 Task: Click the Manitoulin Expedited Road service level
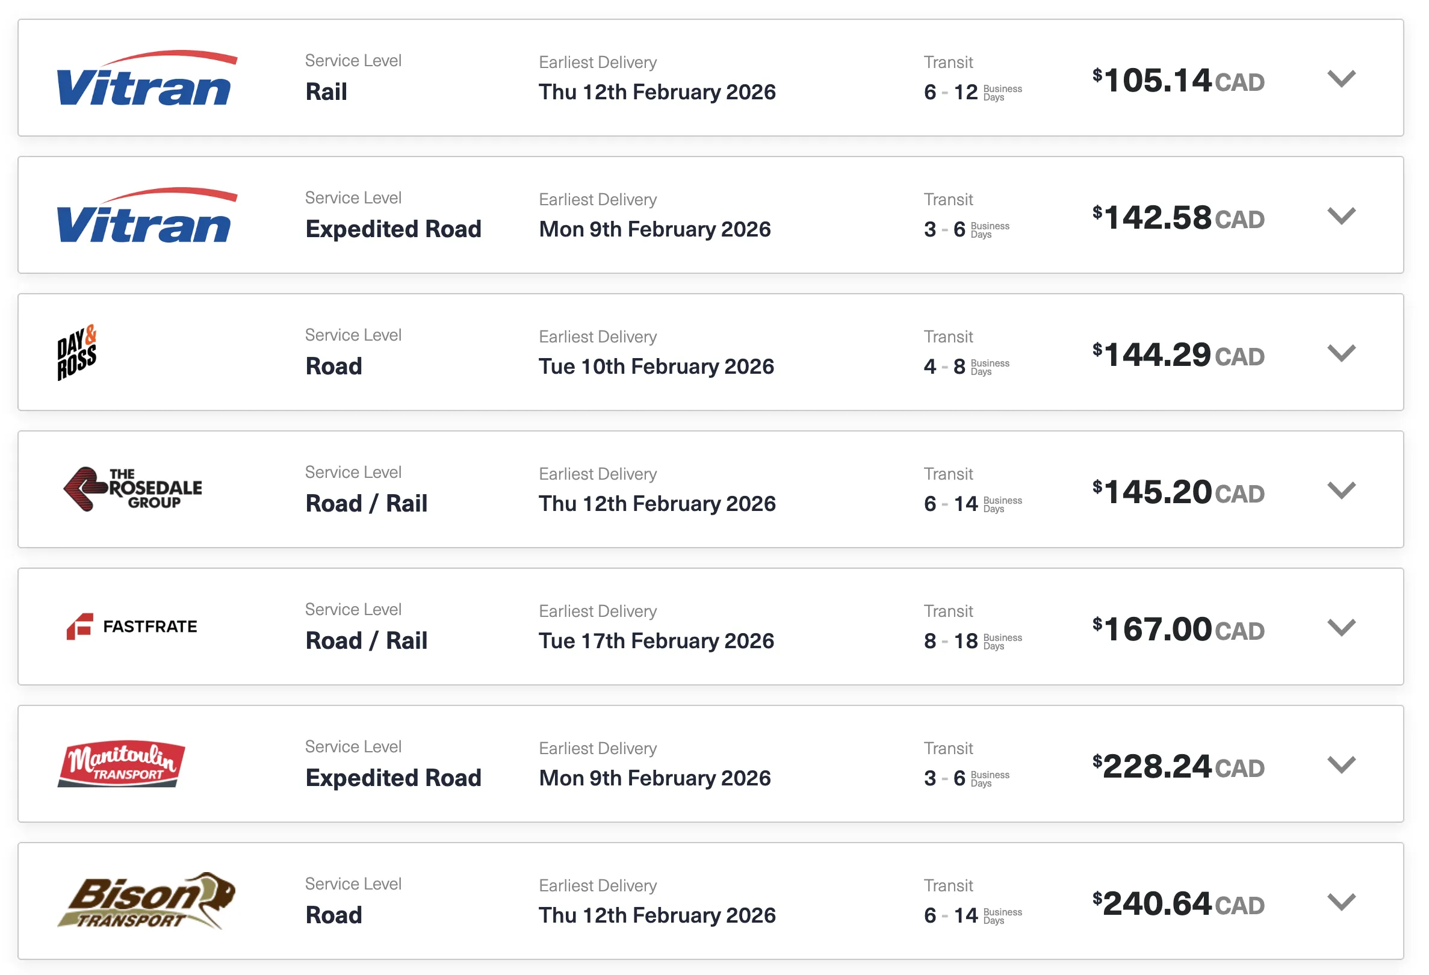point(394,778)
